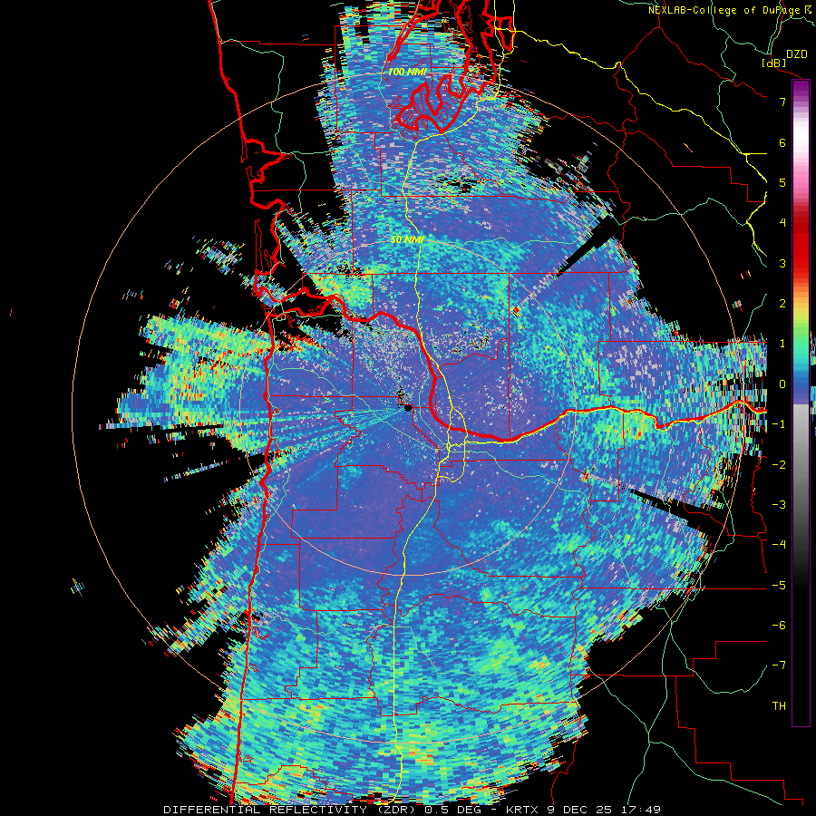This screenshot has width=816, height=816.
Task: Click the -2 tick label on color scale
Action: pyautogui.click(x=779, y=465)
